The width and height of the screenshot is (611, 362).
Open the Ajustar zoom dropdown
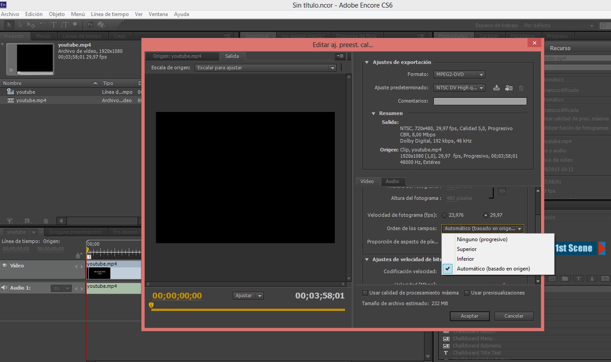coord(248,296)
